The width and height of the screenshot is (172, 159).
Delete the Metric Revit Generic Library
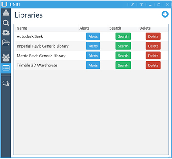pyautogui.click(x=153, y=56)
